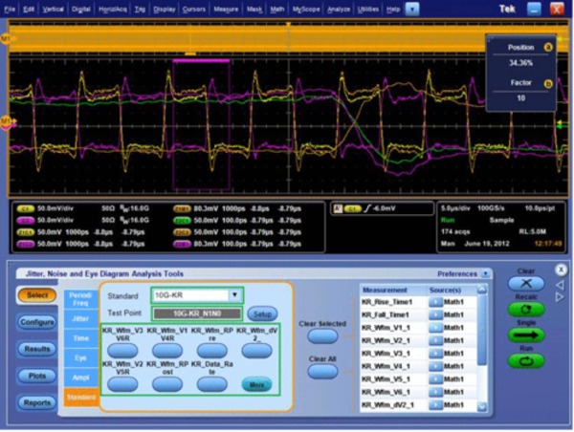The height and width of the screenshot is (432, 574).
Task: Expand the Preferences dropdown
Action: (486, 273)
